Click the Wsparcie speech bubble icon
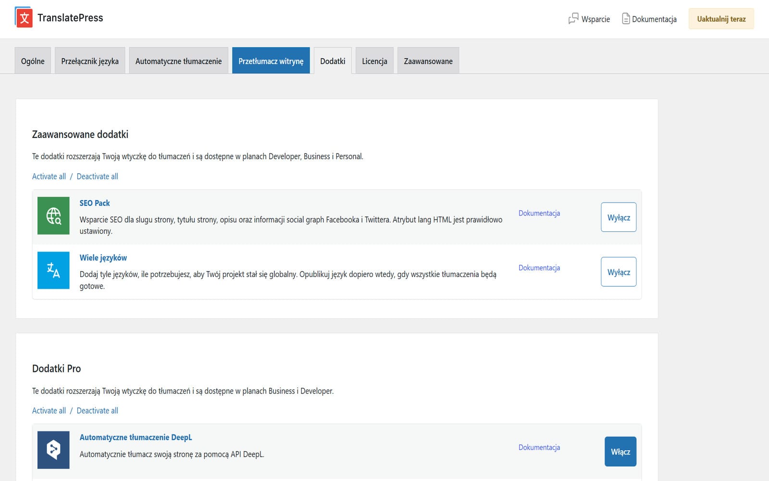 (x=573, y=19)
